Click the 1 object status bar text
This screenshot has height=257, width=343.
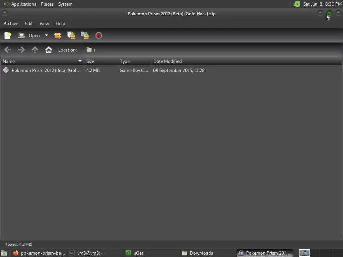tap(19, 244)
